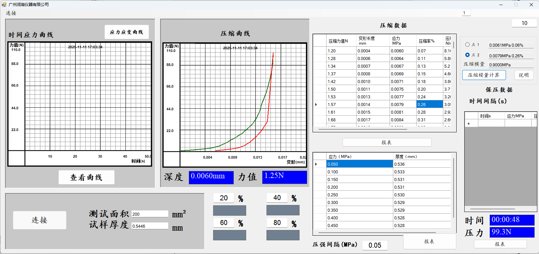The height and width of the screenshot is (254, 539).
Task: Select row indicator beside 0.050 stress
Action: point(316,164)
